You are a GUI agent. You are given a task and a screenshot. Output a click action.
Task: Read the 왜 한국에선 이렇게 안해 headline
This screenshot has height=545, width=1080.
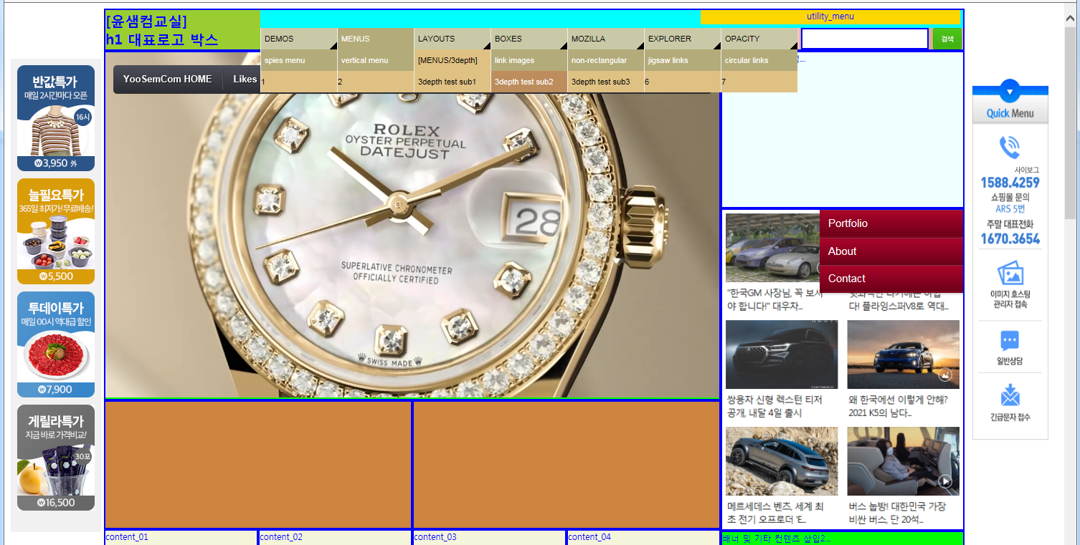(x=899, y=406)
